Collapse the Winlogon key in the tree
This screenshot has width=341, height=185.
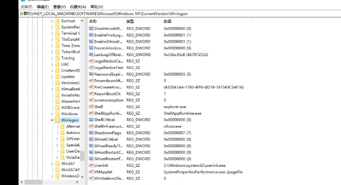tap(52, 120)
